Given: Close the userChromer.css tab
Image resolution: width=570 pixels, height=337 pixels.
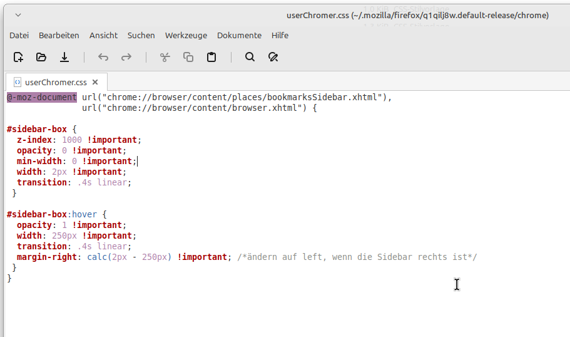Looking at the screenshot, I should point(95,82).
